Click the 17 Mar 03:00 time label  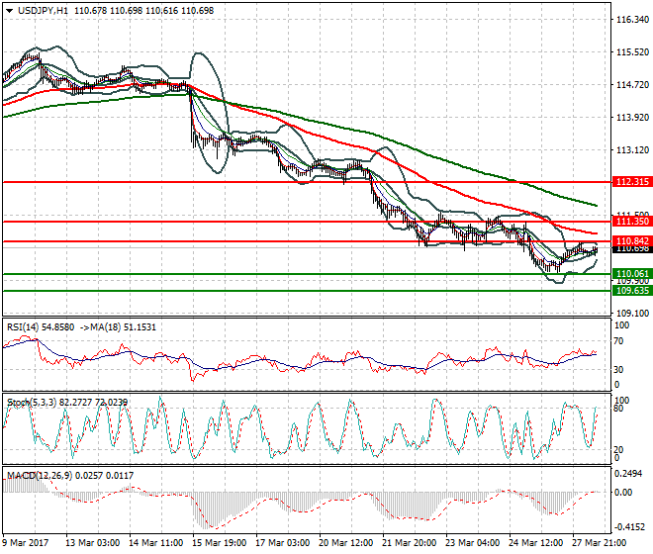click(x=282, y=543)
